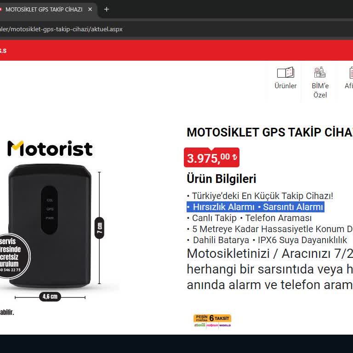Screen dimensions: 353x353
Task: Open the BİM'e Özel products icon
Action: 320,73
